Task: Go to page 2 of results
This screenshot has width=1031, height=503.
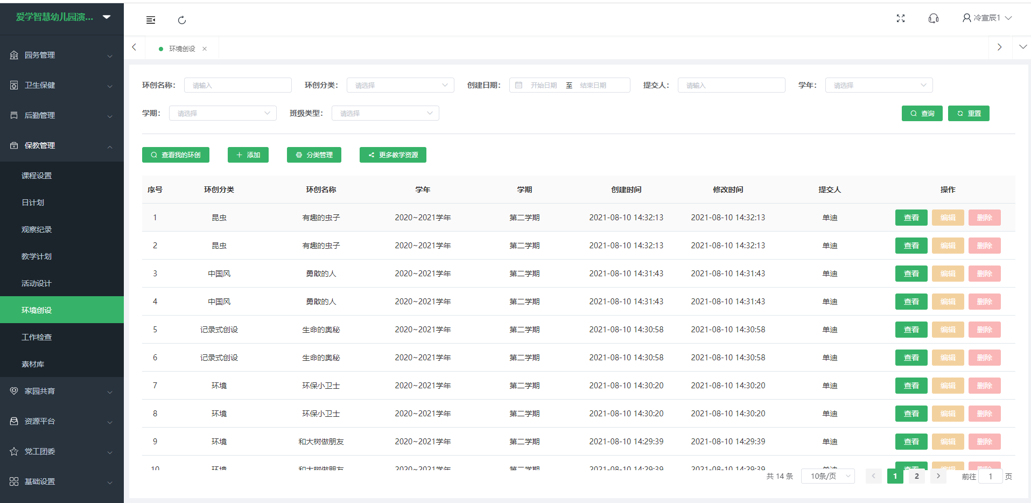Action: pos(916,476)
